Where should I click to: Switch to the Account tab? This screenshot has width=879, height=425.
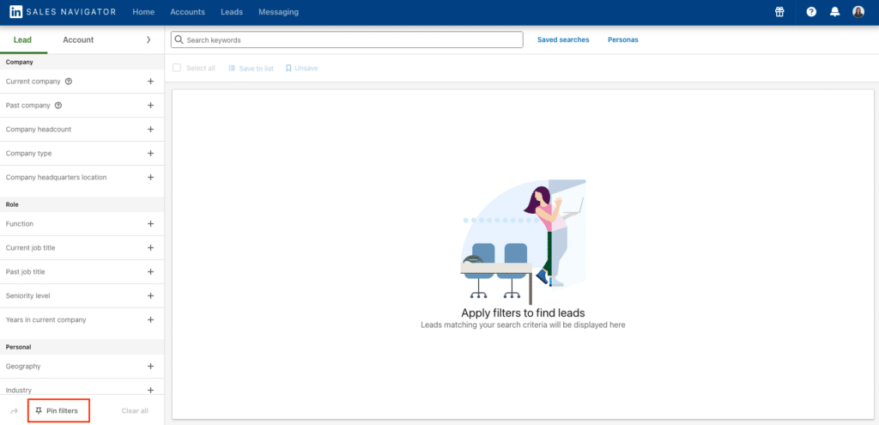[78, 39]
